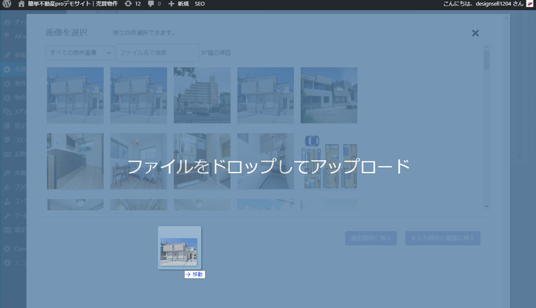Image resolution: width=536 pixels, height=308 pixels.
Task: Open the comments bubble icon
Action: pyautogui.click(x=151, y=4)
